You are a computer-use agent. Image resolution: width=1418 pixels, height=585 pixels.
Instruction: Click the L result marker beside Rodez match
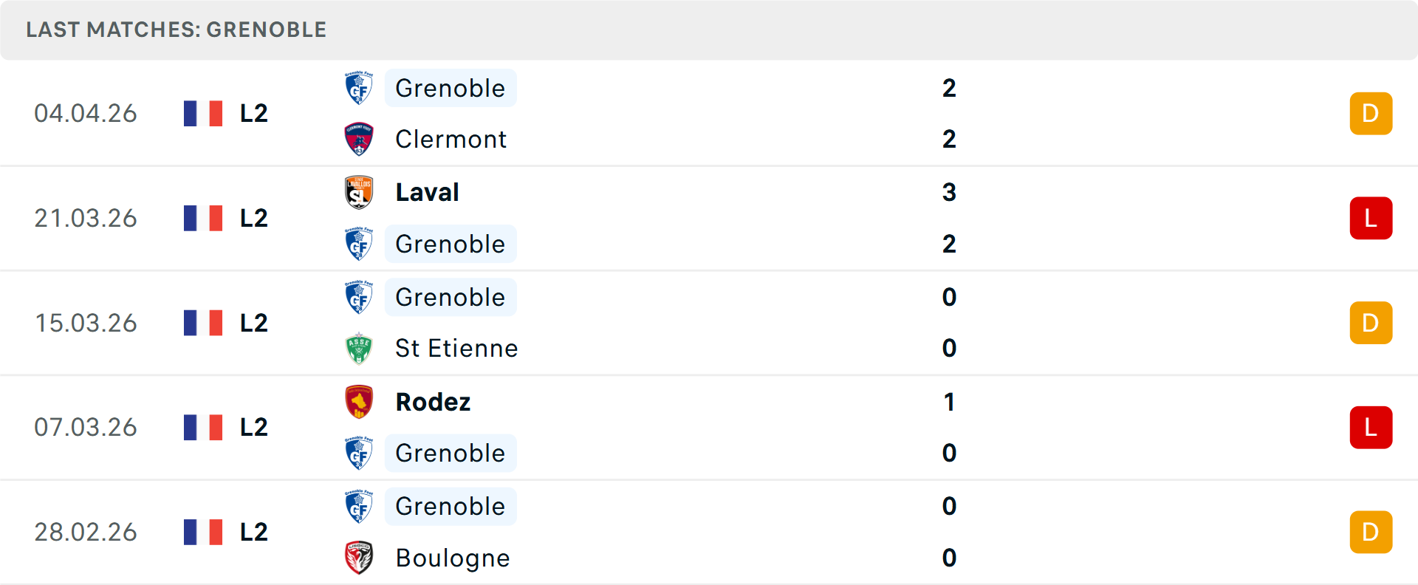[x=1371, y=427]
